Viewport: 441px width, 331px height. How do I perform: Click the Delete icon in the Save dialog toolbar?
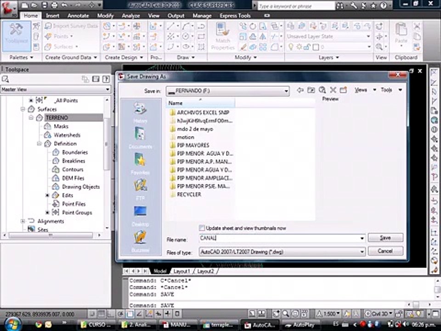pyautogui.click(x=333, y=90)
